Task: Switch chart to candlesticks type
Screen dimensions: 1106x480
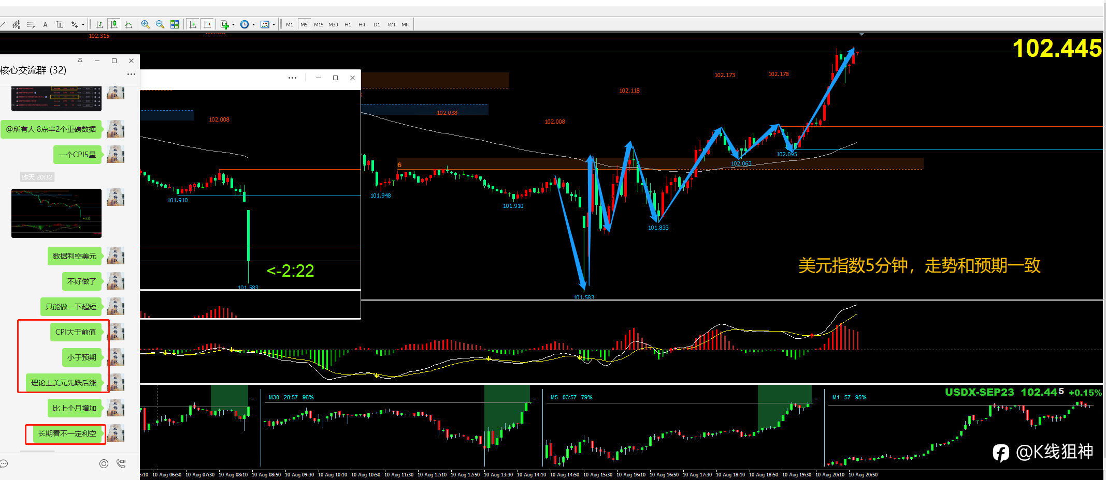Action: point(114,24)
